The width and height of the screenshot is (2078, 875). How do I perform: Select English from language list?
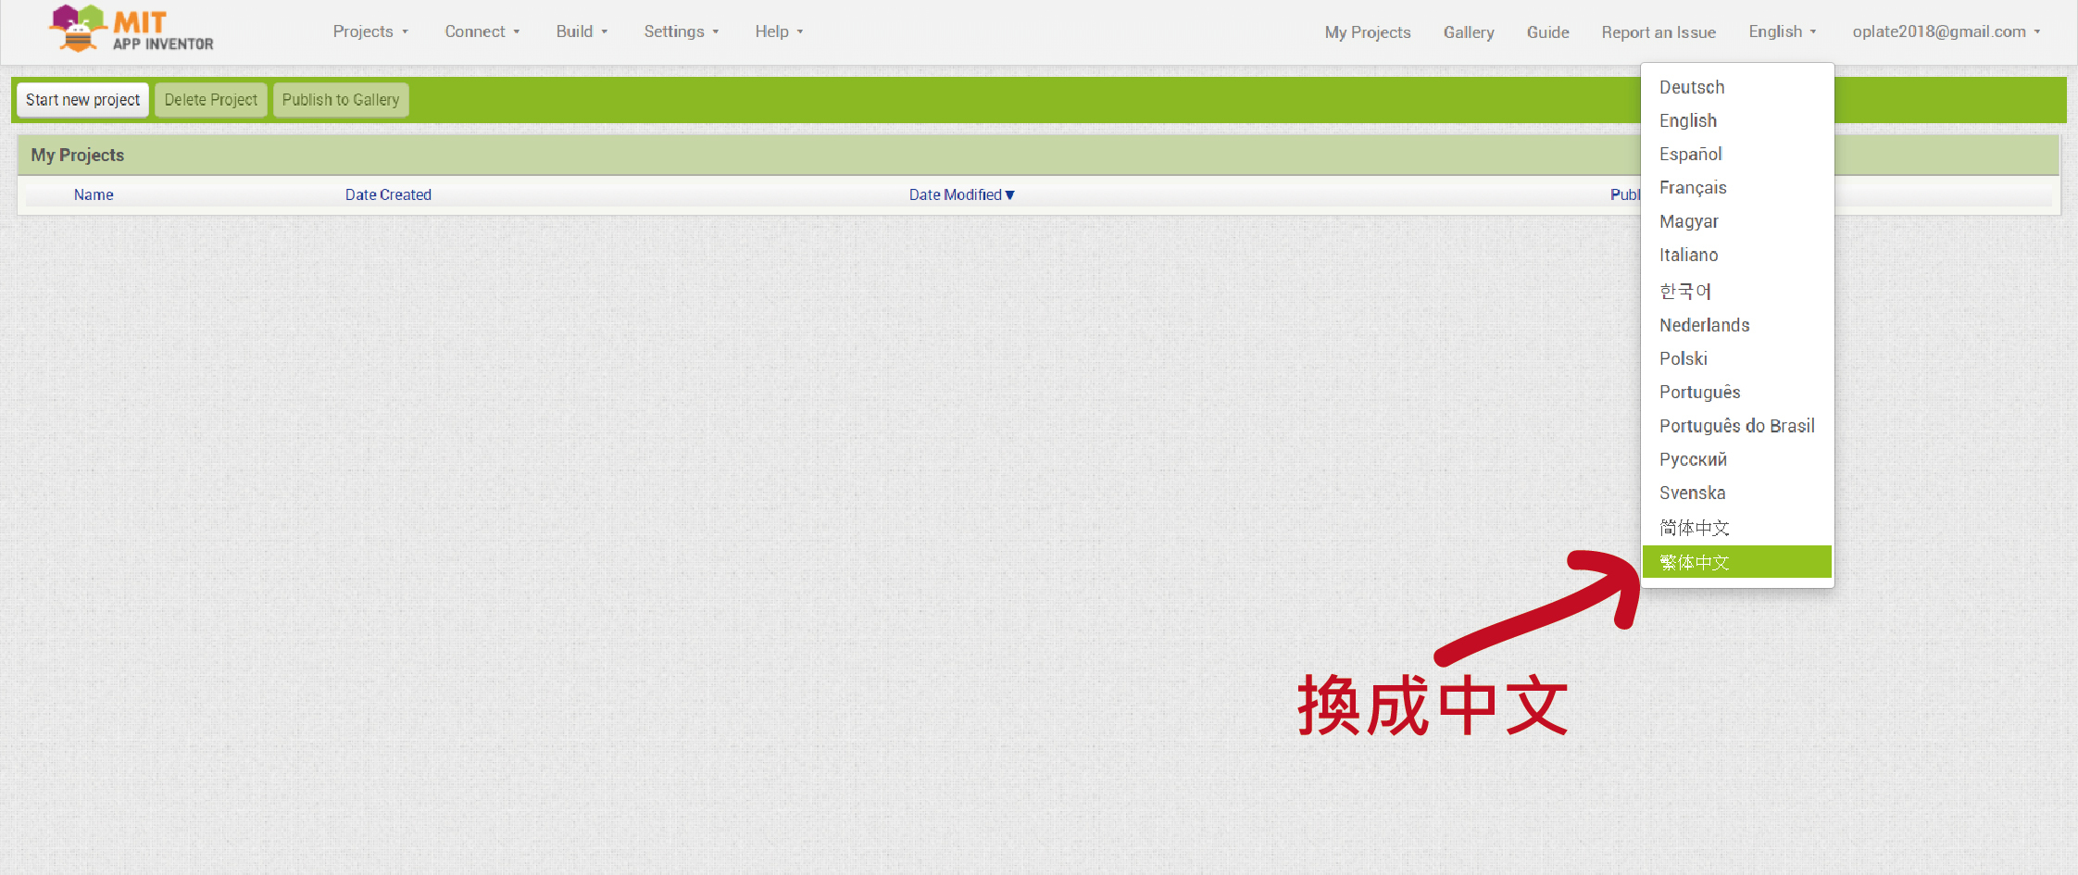click(1737, 120)
